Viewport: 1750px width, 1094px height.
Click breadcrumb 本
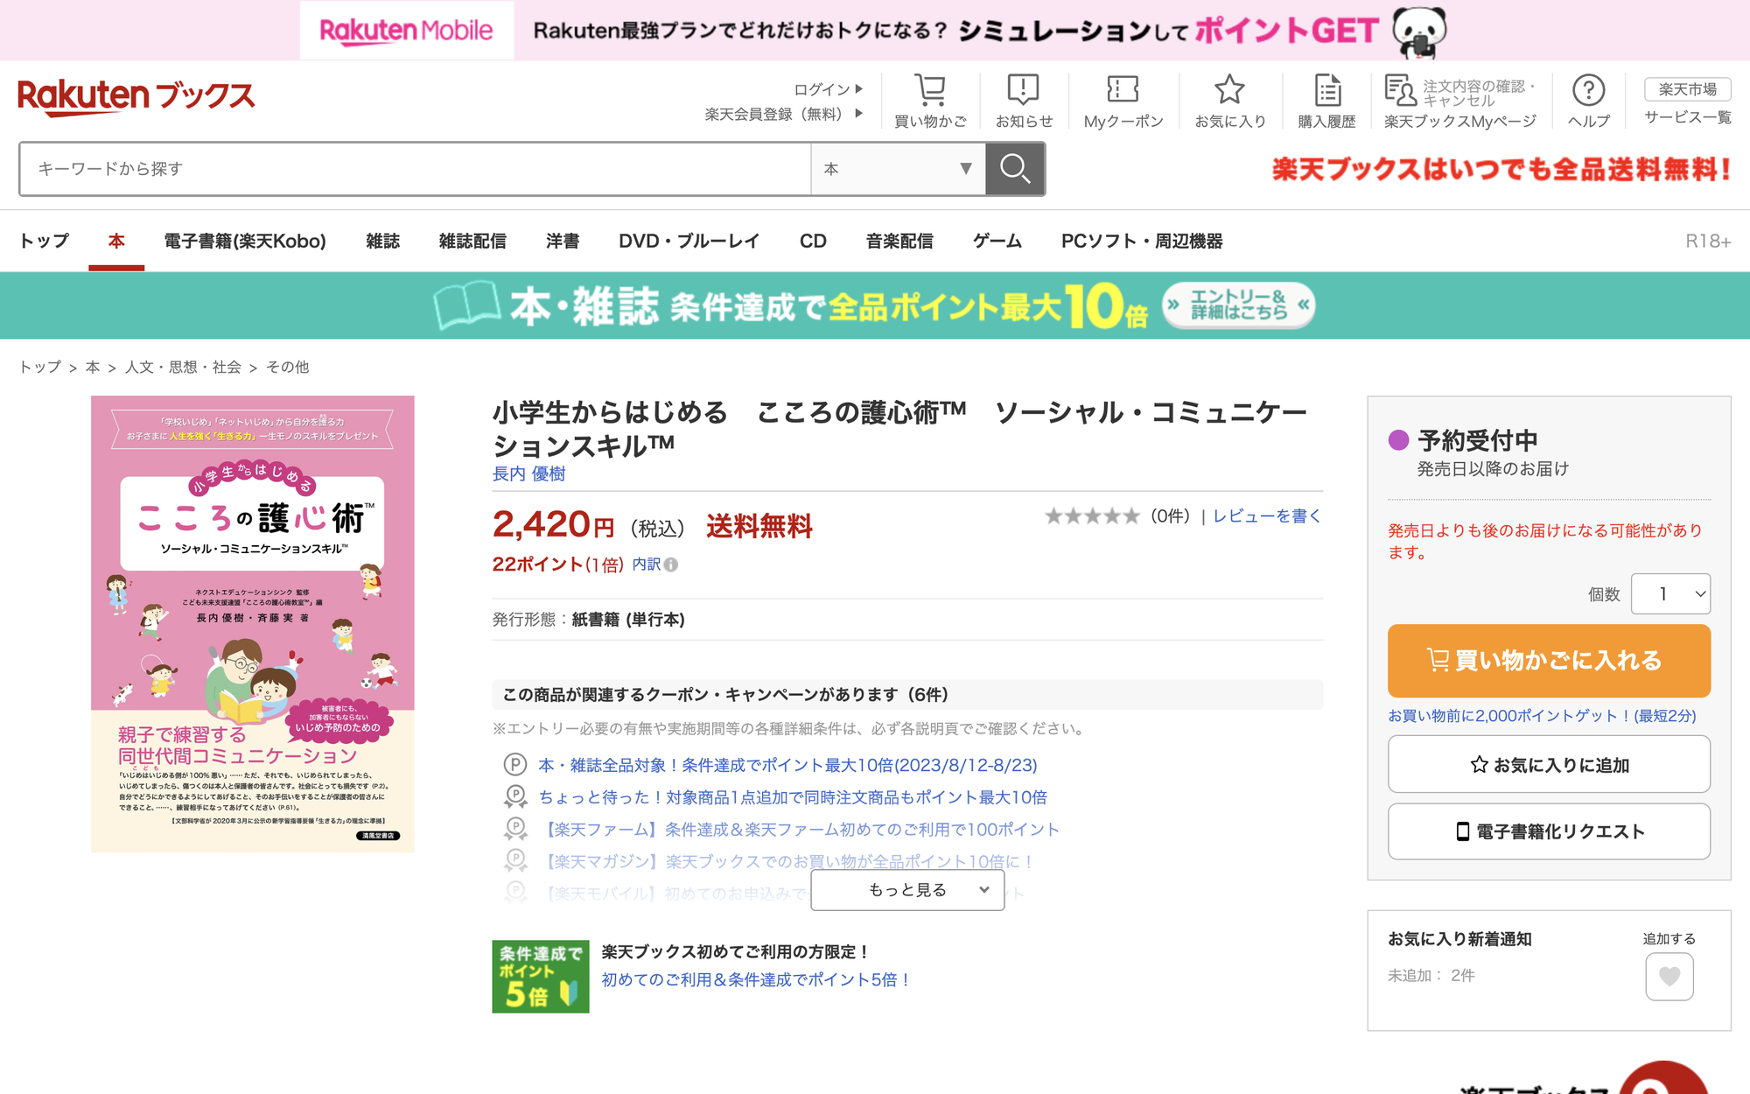click(93, 368)
